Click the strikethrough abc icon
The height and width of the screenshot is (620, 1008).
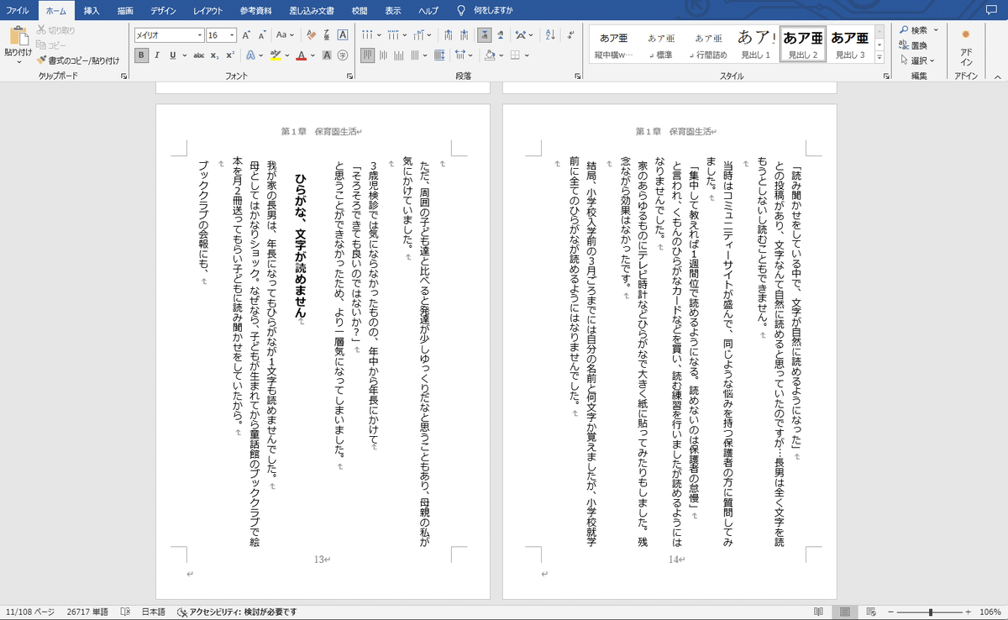(x=199, y=55)
